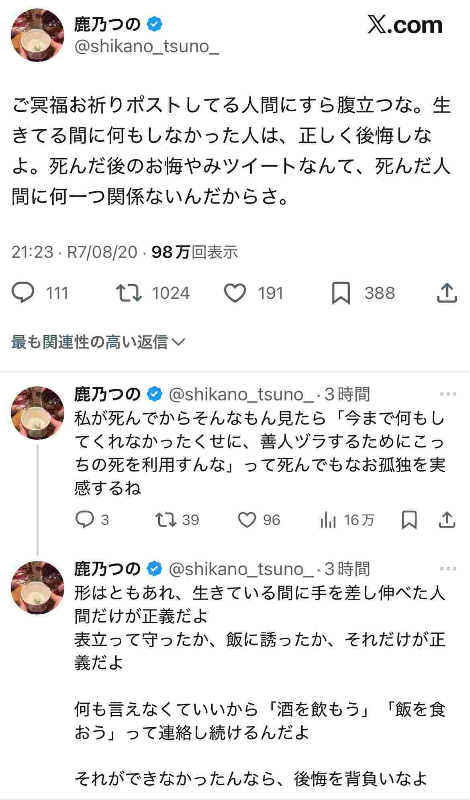
Task: View analytics for the 16万 views reply
Action: click(x=328, y=520)
